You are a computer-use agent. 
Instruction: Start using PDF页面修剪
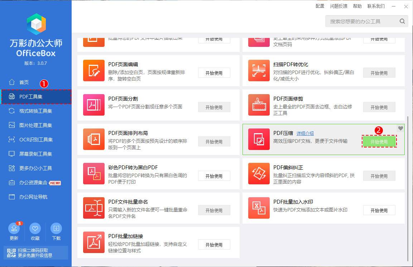point(379,107)
